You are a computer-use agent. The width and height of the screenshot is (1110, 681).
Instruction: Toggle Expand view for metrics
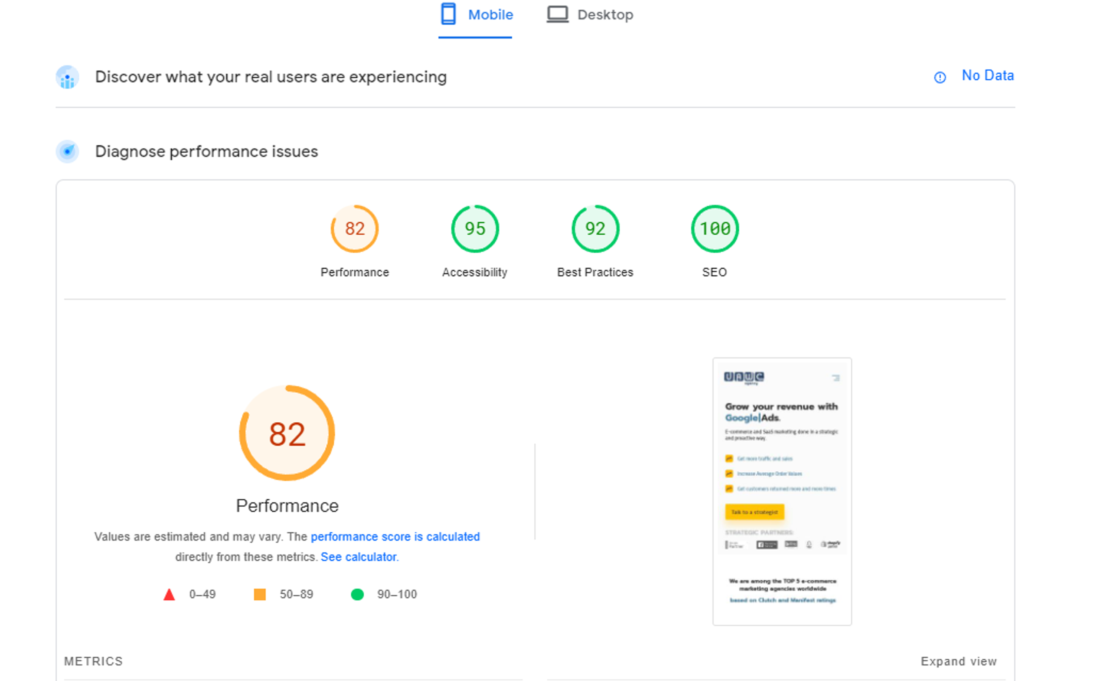(x=958, y=661)
